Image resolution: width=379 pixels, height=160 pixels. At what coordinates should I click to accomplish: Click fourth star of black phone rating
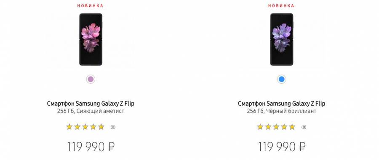pyautogui.click(x=284, y=127)
